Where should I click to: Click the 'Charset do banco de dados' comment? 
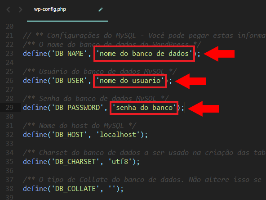click(x=144, y=153)
